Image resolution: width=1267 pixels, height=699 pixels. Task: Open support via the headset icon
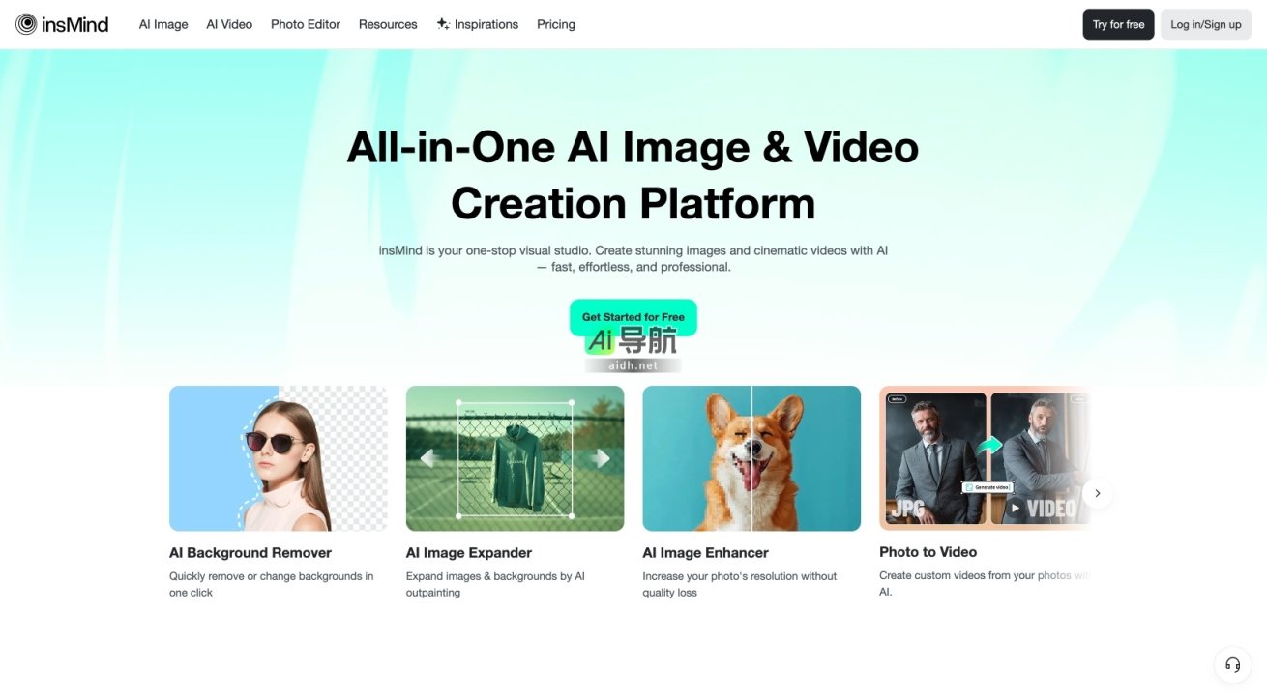(x=1232, y=665)
